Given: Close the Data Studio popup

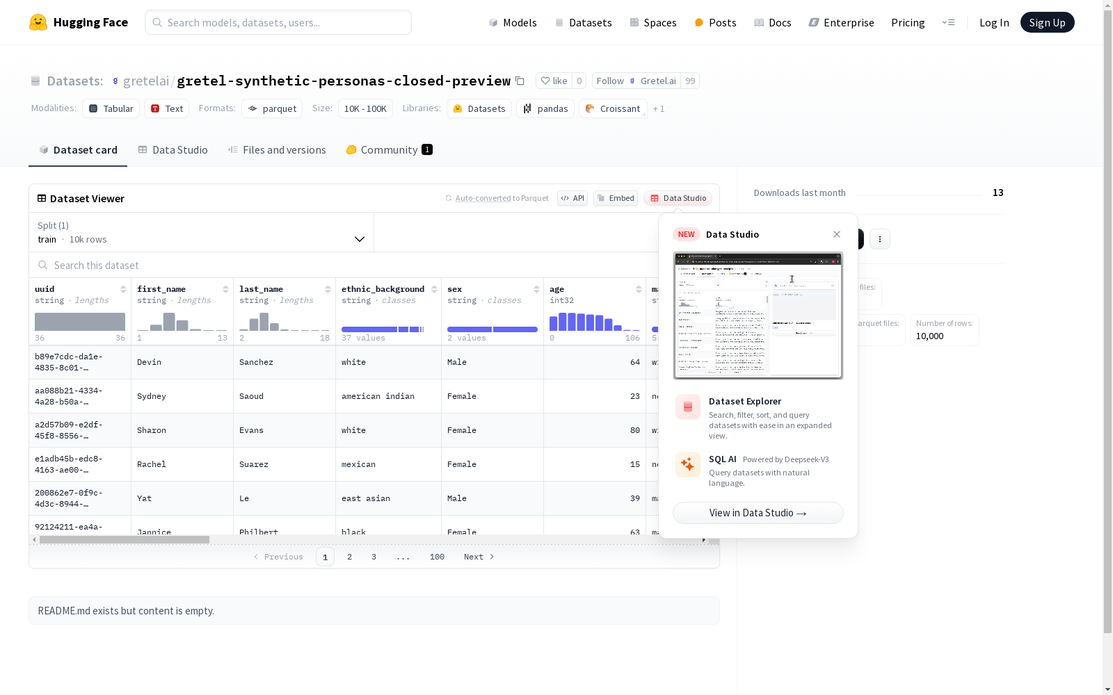Looking at the screenshot, I should (837, 234).
